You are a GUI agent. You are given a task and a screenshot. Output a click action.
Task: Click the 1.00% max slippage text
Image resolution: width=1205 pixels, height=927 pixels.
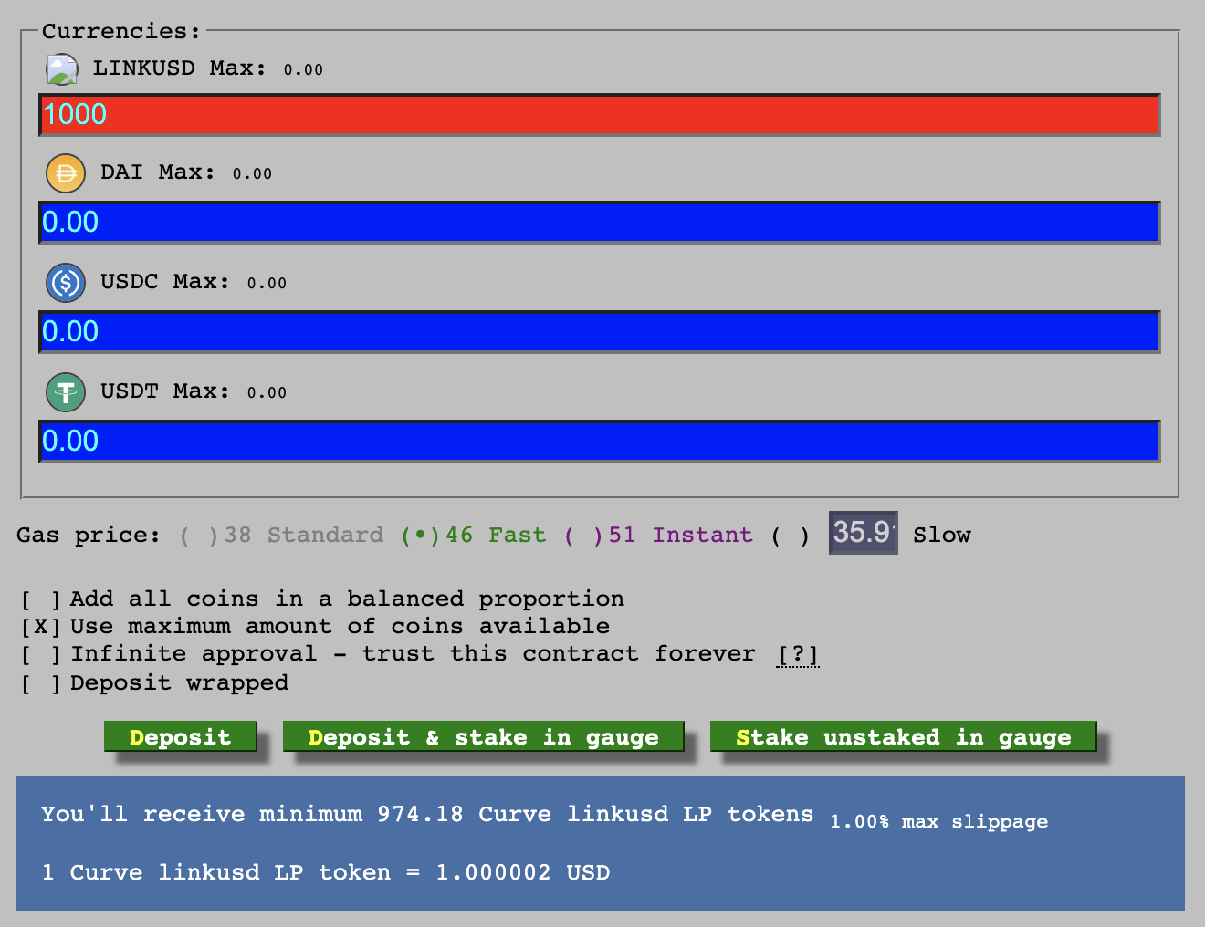point(938,822)
